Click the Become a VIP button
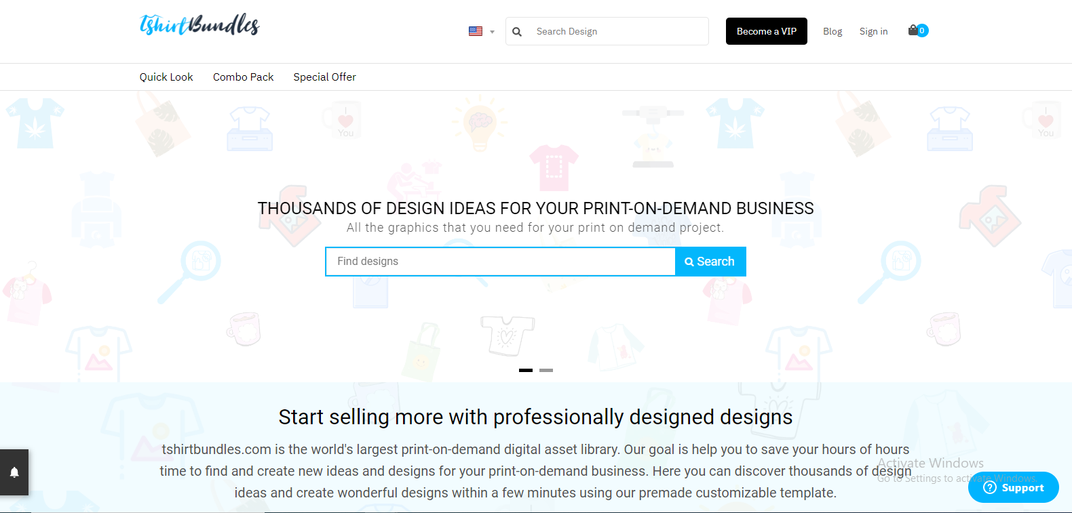The height and width of the screenshot is (513, 1072). pyautogui.click(x=767, y=31)
